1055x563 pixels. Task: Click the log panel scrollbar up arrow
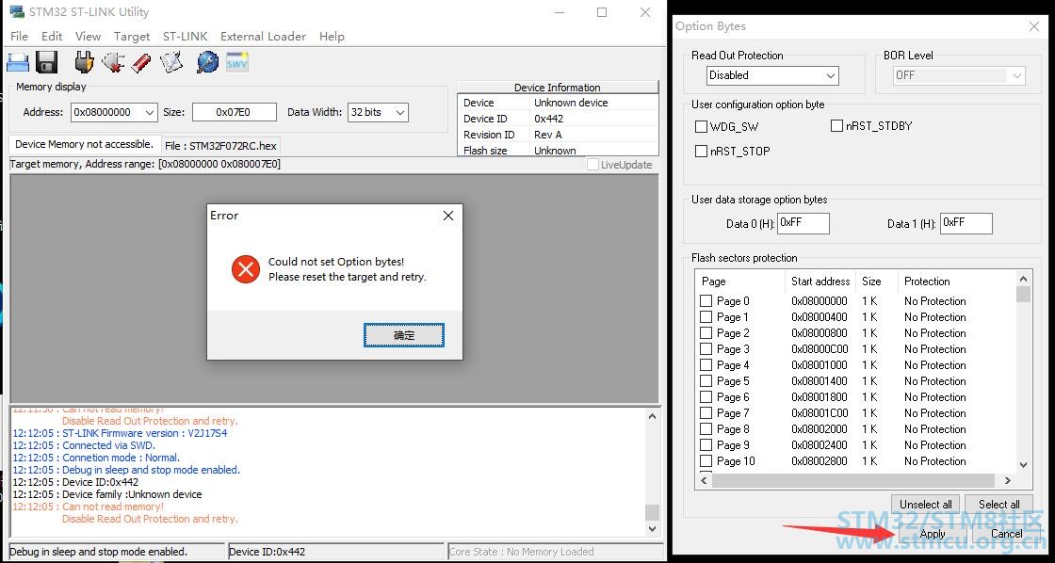point(651,416)
